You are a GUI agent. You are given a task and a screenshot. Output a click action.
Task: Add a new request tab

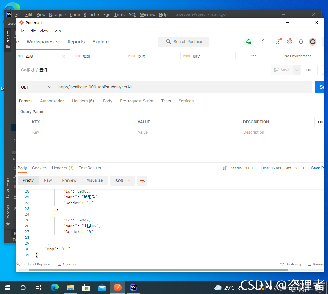[242, 56]
